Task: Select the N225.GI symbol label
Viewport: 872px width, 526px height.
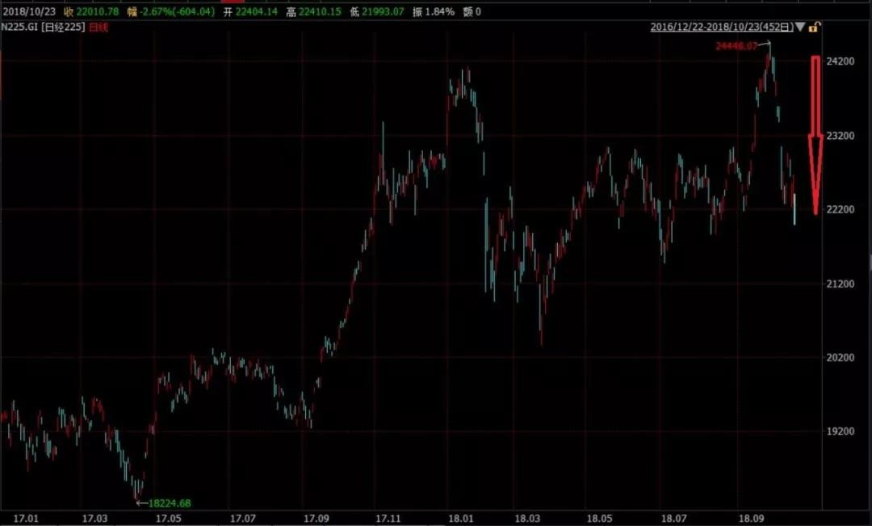Action: click(19, 27)
